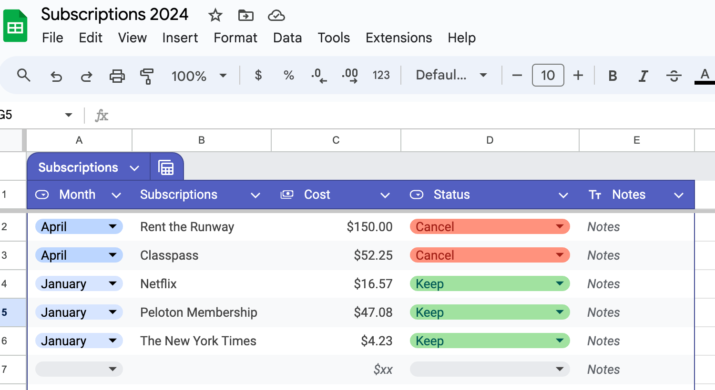Open the Extensions menu
Screen dimensions: 715x390
point(398,38)
